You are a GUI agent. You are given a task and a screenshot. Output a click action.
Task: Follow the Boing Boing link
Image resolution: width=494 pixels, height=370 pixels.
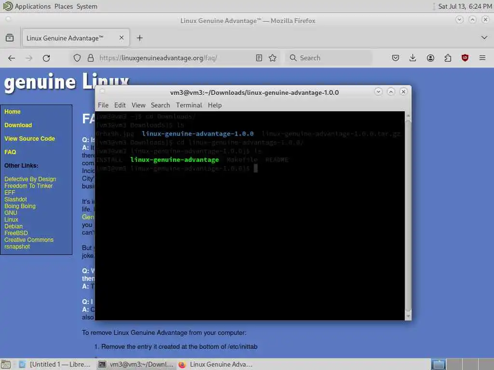point(20,206)
